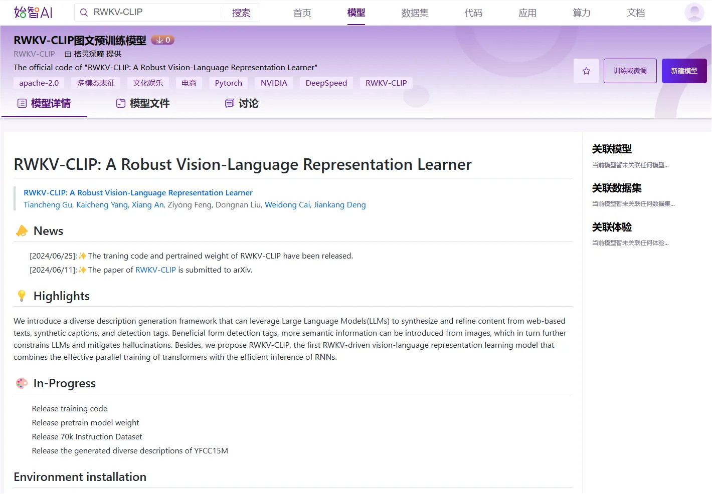Click 'Dongnan Liu' author name
This screenshot has height=494, width=712.
coord(238,205)
